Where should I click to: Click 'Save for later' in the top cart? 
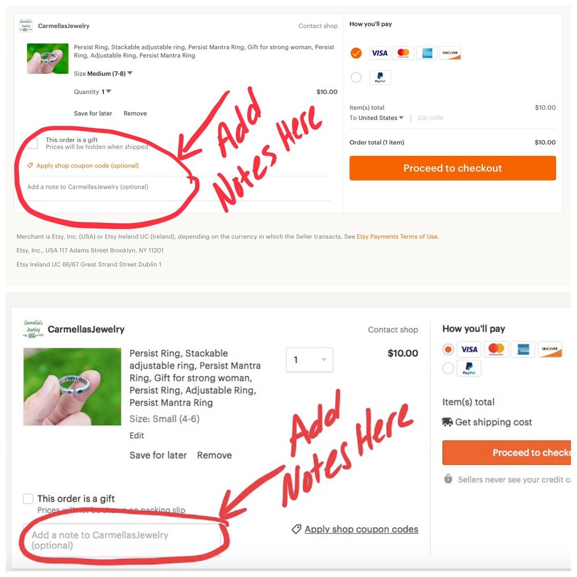pyautogui.click(x=93, y=113)
